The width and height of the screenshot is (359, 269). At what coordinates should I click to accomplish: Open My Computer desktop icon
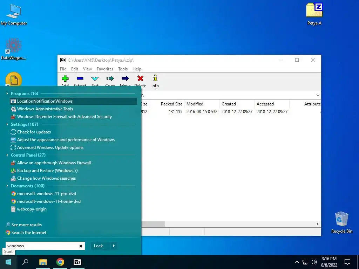(x=14, y=14)
